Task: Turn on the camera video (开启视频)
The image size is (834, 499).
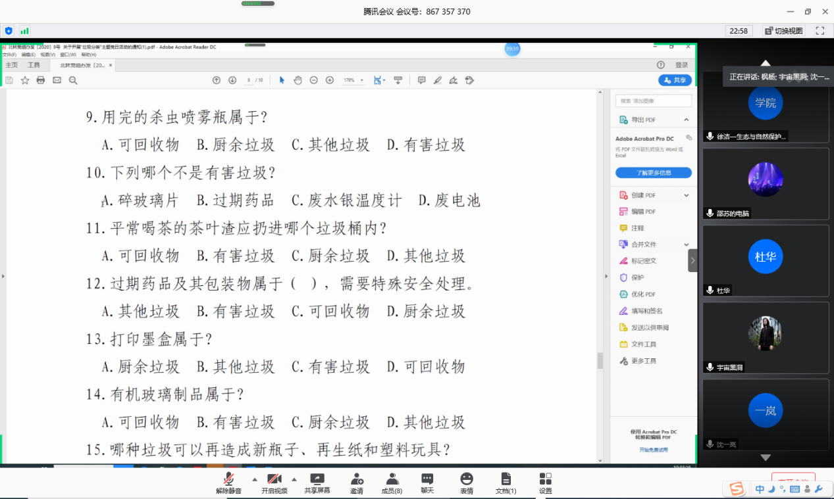Action: pyautogui.click(x=274, y=480)
